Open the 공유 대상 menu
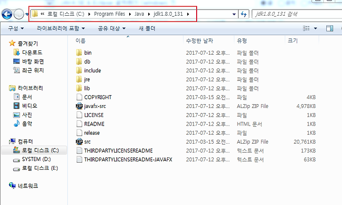 point(112,29)
